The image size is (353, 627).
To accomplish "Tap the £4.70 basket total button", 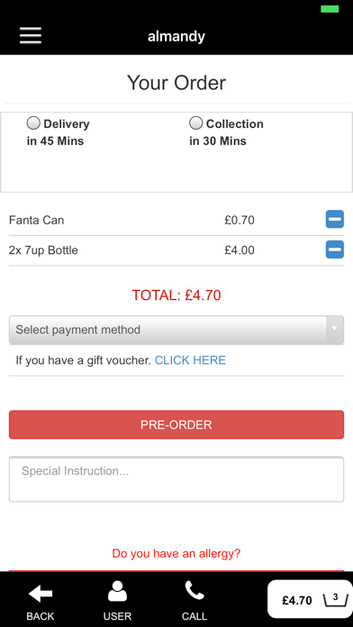I will tap(310, 598).
